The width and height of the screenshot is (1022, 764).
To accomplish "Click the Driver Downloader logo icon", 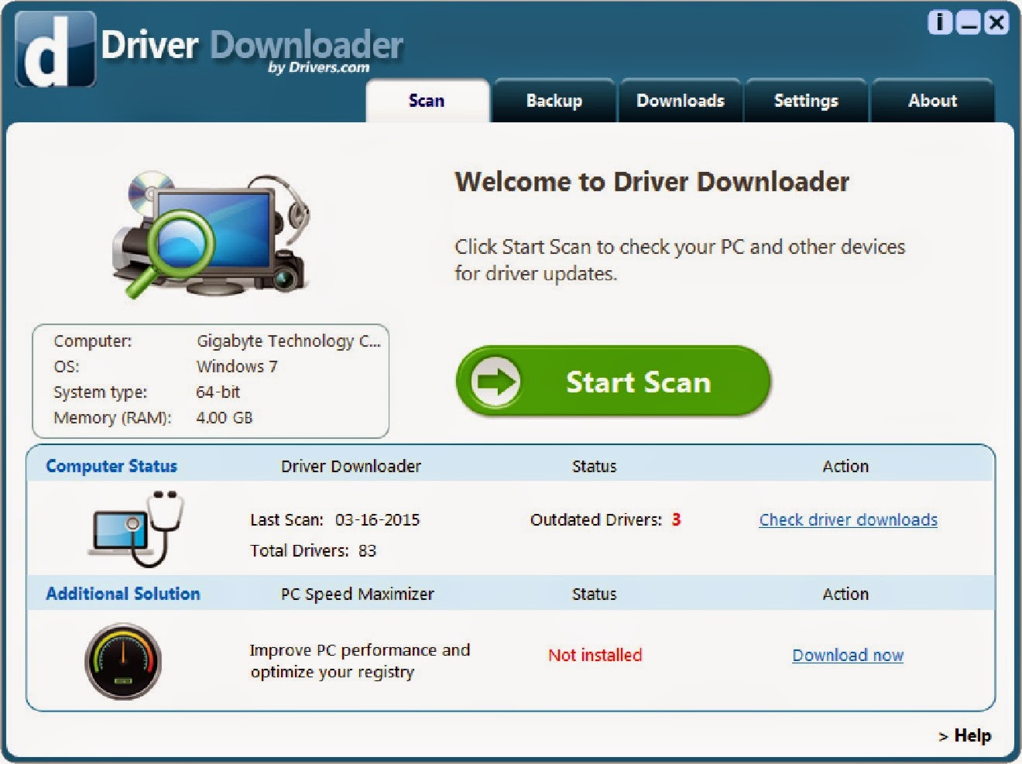I will tap(53, 49).
